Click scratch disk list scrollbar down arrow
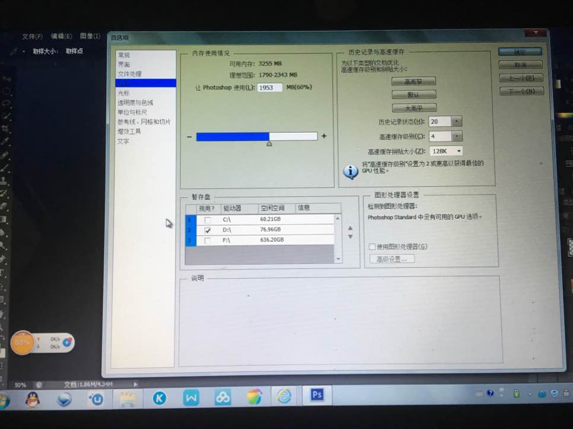The height and width of the screenshot is (429, 573). (338, 259)
